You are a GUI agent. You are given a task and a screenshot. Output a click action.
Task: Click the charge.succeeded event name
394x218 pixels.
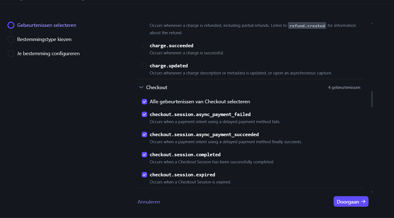(171, 46)
